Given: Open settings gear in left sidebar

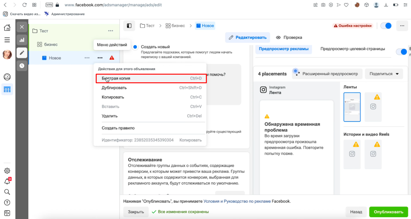Looking at the screenshot, I should point(7,171).
